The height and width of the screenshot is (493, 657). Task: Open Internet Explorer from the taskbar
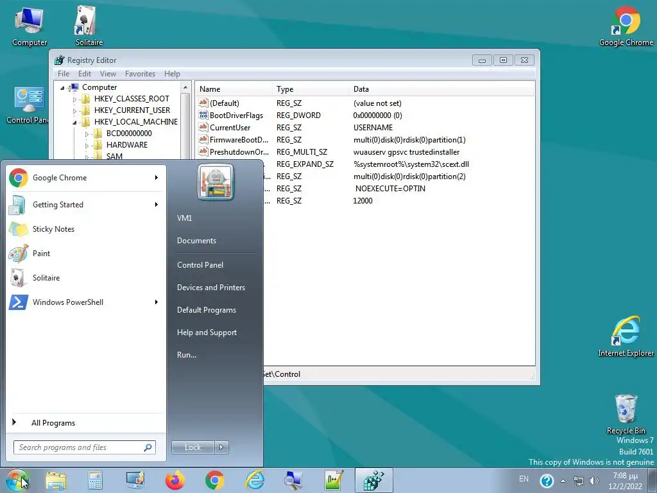[255, 480]
